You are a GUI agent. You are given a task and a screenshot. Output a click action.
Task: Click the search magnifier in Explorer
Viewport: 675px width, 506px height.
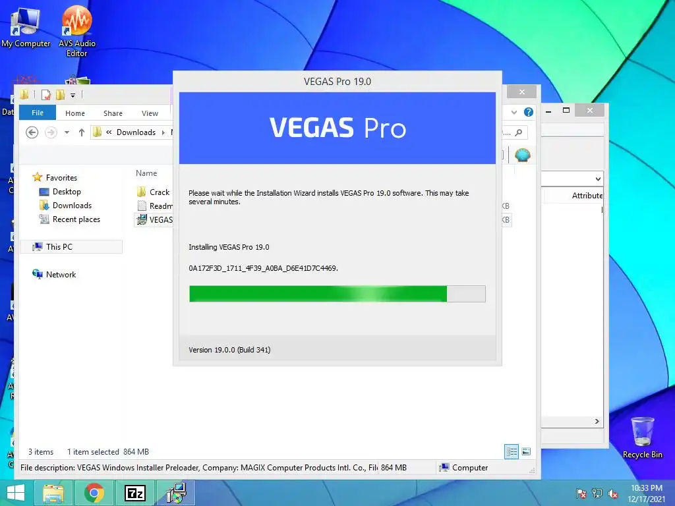[x=519, y=132]
